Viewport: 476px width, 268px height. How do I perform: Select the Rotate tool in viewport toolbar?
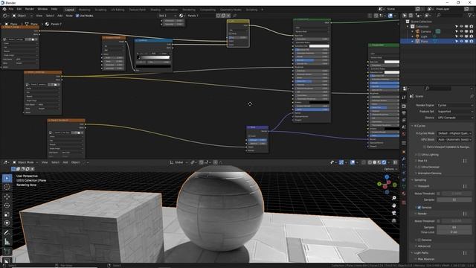tap(7, 205)
